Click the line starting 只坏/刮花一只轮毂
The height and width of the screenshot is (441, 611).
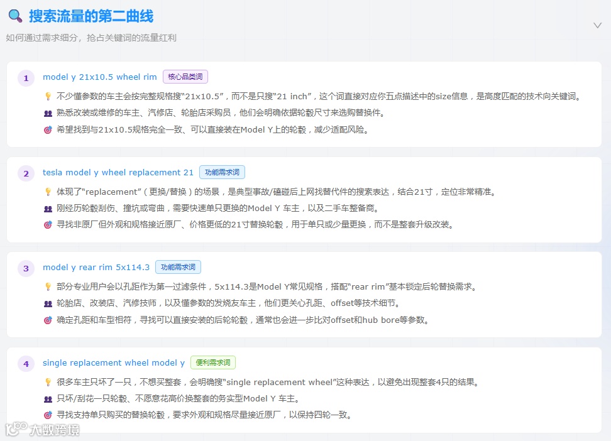pyautogui.click(x=179, y=398)
